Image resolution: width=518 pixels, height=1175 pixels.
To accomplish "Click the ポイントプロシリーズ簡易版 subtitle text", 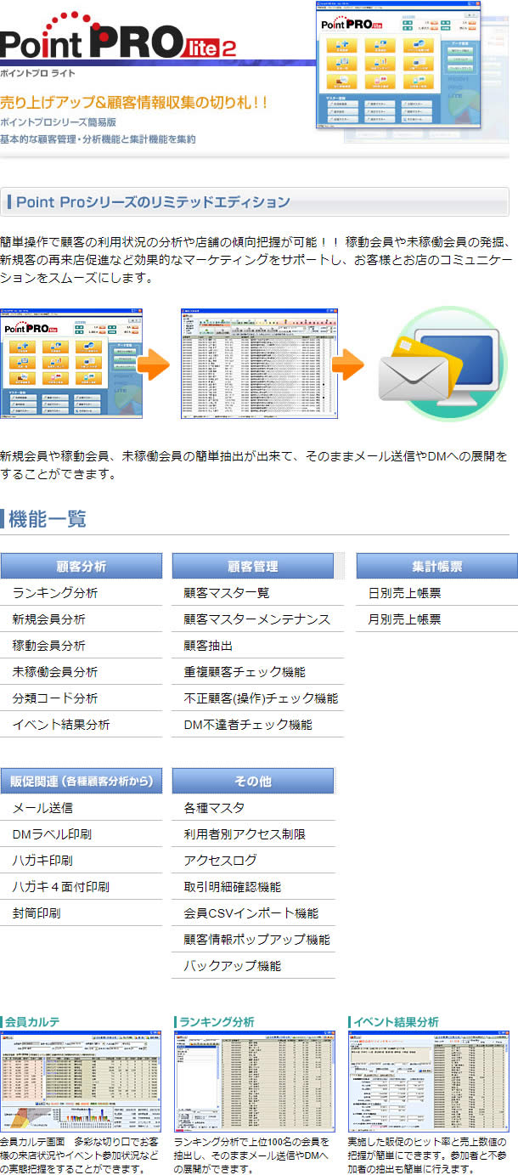I will [x=57, y=122].
